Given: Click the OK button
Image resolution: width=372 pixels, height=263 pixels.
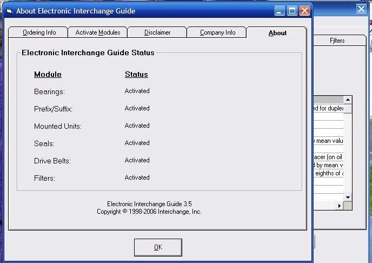Looking at the screenshot, I should tap(158, 247).
